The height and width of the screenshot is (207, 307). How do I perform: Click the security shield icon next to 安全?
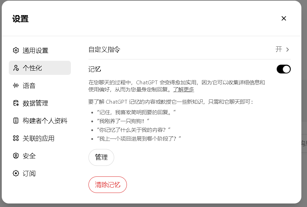pos(16,156)
